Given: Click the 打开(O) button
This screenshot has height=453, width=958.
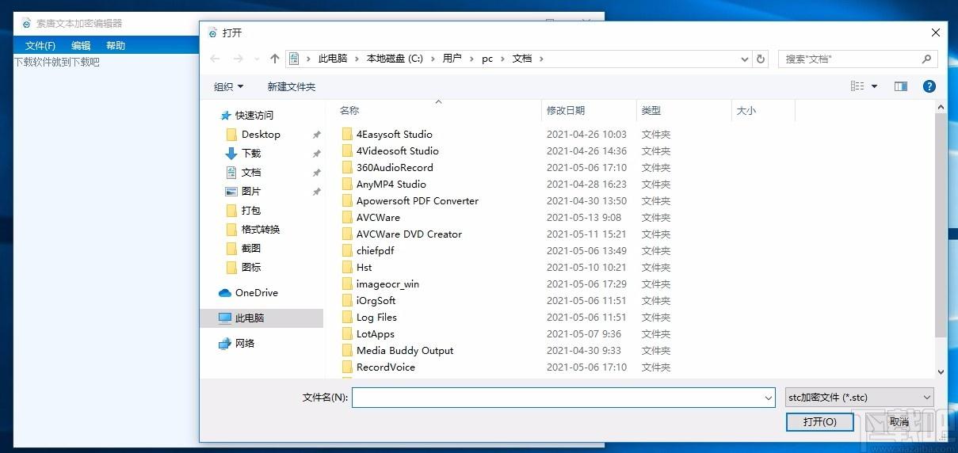Looking at the screenshot, I should tap(820, 422).
